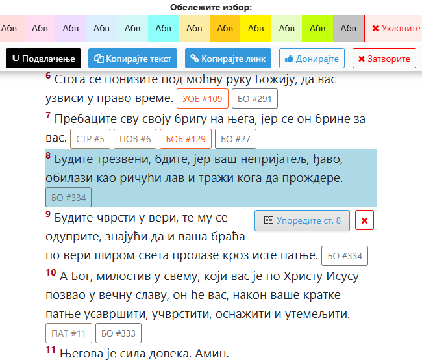Click the Донирајте button
Viewport: 422px width, 364px height.
312,58
